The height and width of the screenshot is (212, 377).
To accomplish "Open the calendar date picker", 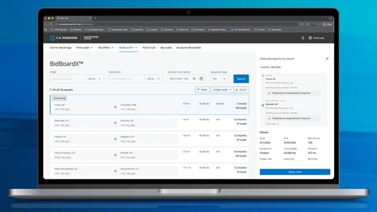I will pyautogui.click(x=201, y=78).
